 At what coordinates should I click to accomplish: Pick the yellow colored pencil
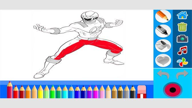click(41, 92)
